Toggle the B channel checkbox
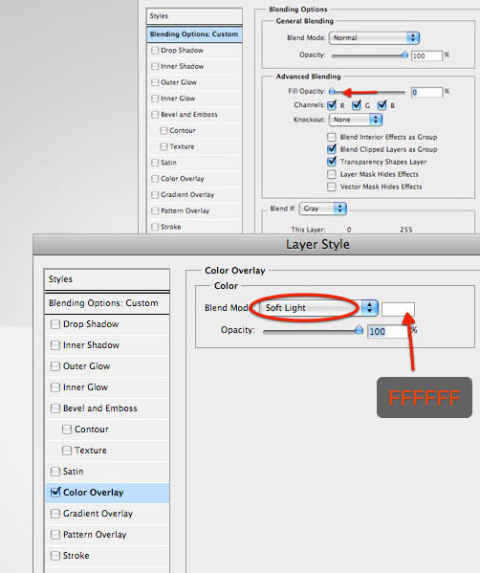The width and height of the screenshot is (480, 573). (x=382, y=105)
